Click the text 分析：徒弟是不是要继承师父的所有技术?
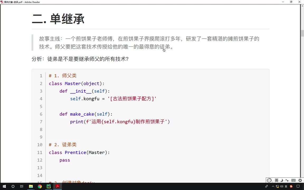The image size is (304, 190). [80, 59]
